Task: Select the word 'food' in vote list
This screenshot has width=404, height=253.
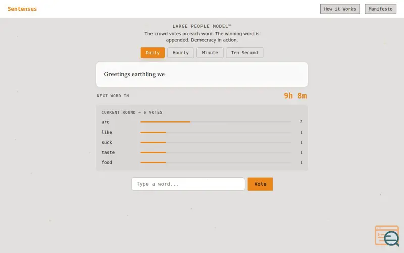Action: pyautogui.click(x=107, y=162)
